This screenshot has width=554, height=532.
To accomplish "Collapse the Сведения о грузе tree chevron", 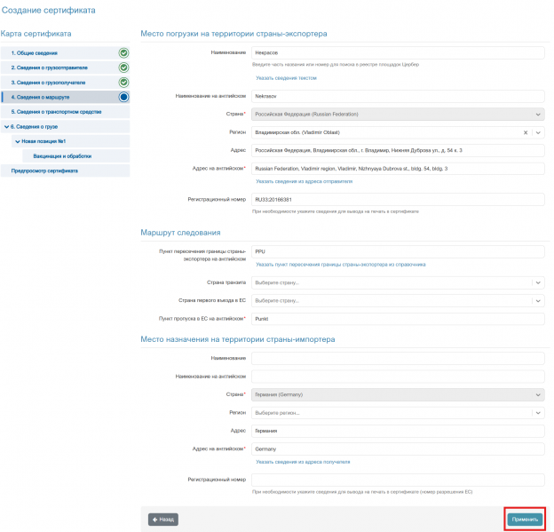I will (7, 126).
